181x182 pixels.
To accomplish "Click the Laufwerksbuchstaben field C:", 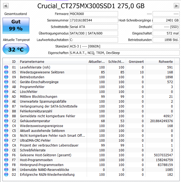I will 93,40.
